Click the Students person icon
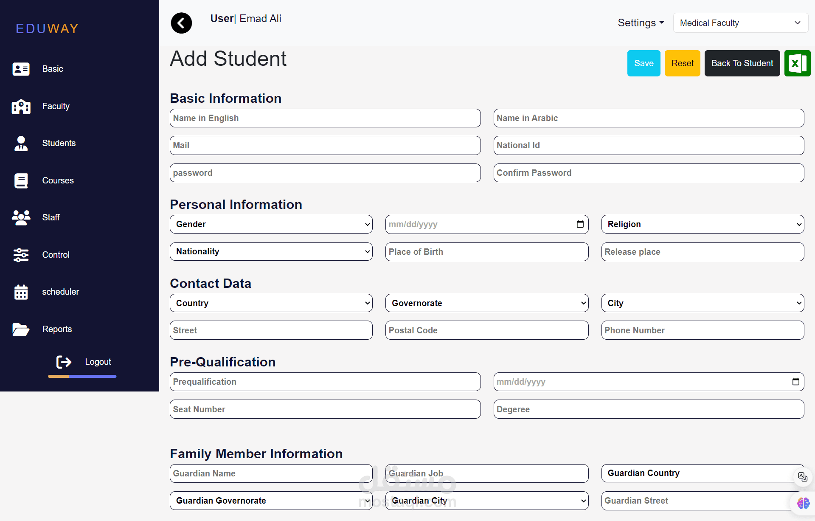This screenshot has width=815, height=521. pyautogui.click(x=21, y=144)
